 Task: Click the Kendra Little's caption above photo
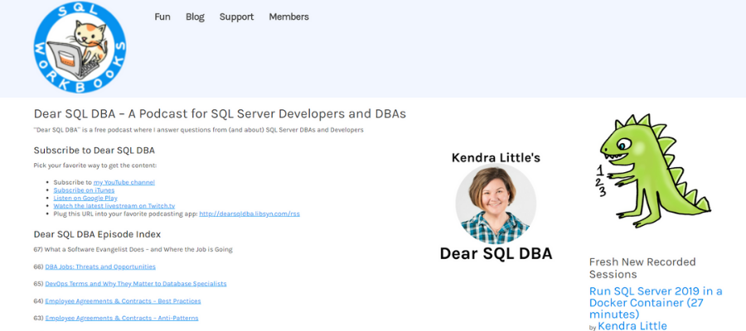pos(496,158)
